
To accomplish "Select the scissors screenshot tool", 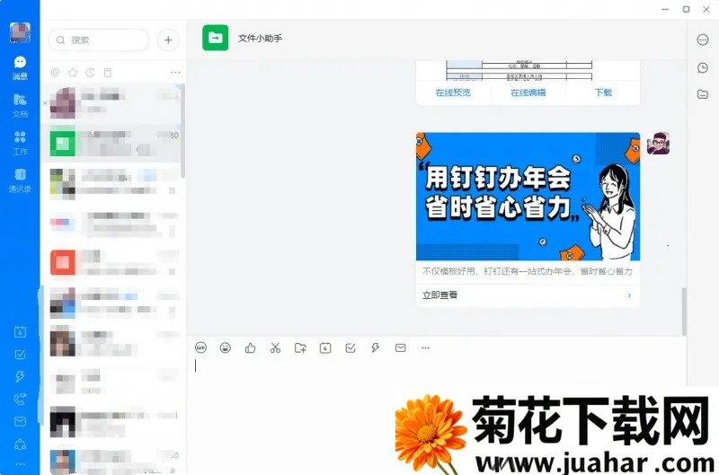I will pos(275,347).
